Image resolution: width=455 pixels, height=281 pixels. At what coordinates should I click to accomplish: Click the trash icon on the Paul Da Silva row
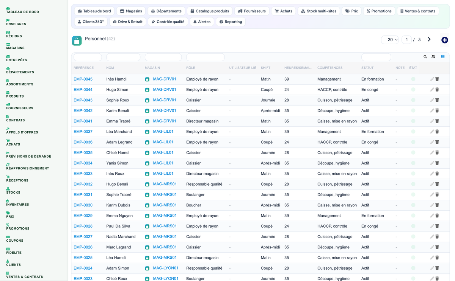437,226
